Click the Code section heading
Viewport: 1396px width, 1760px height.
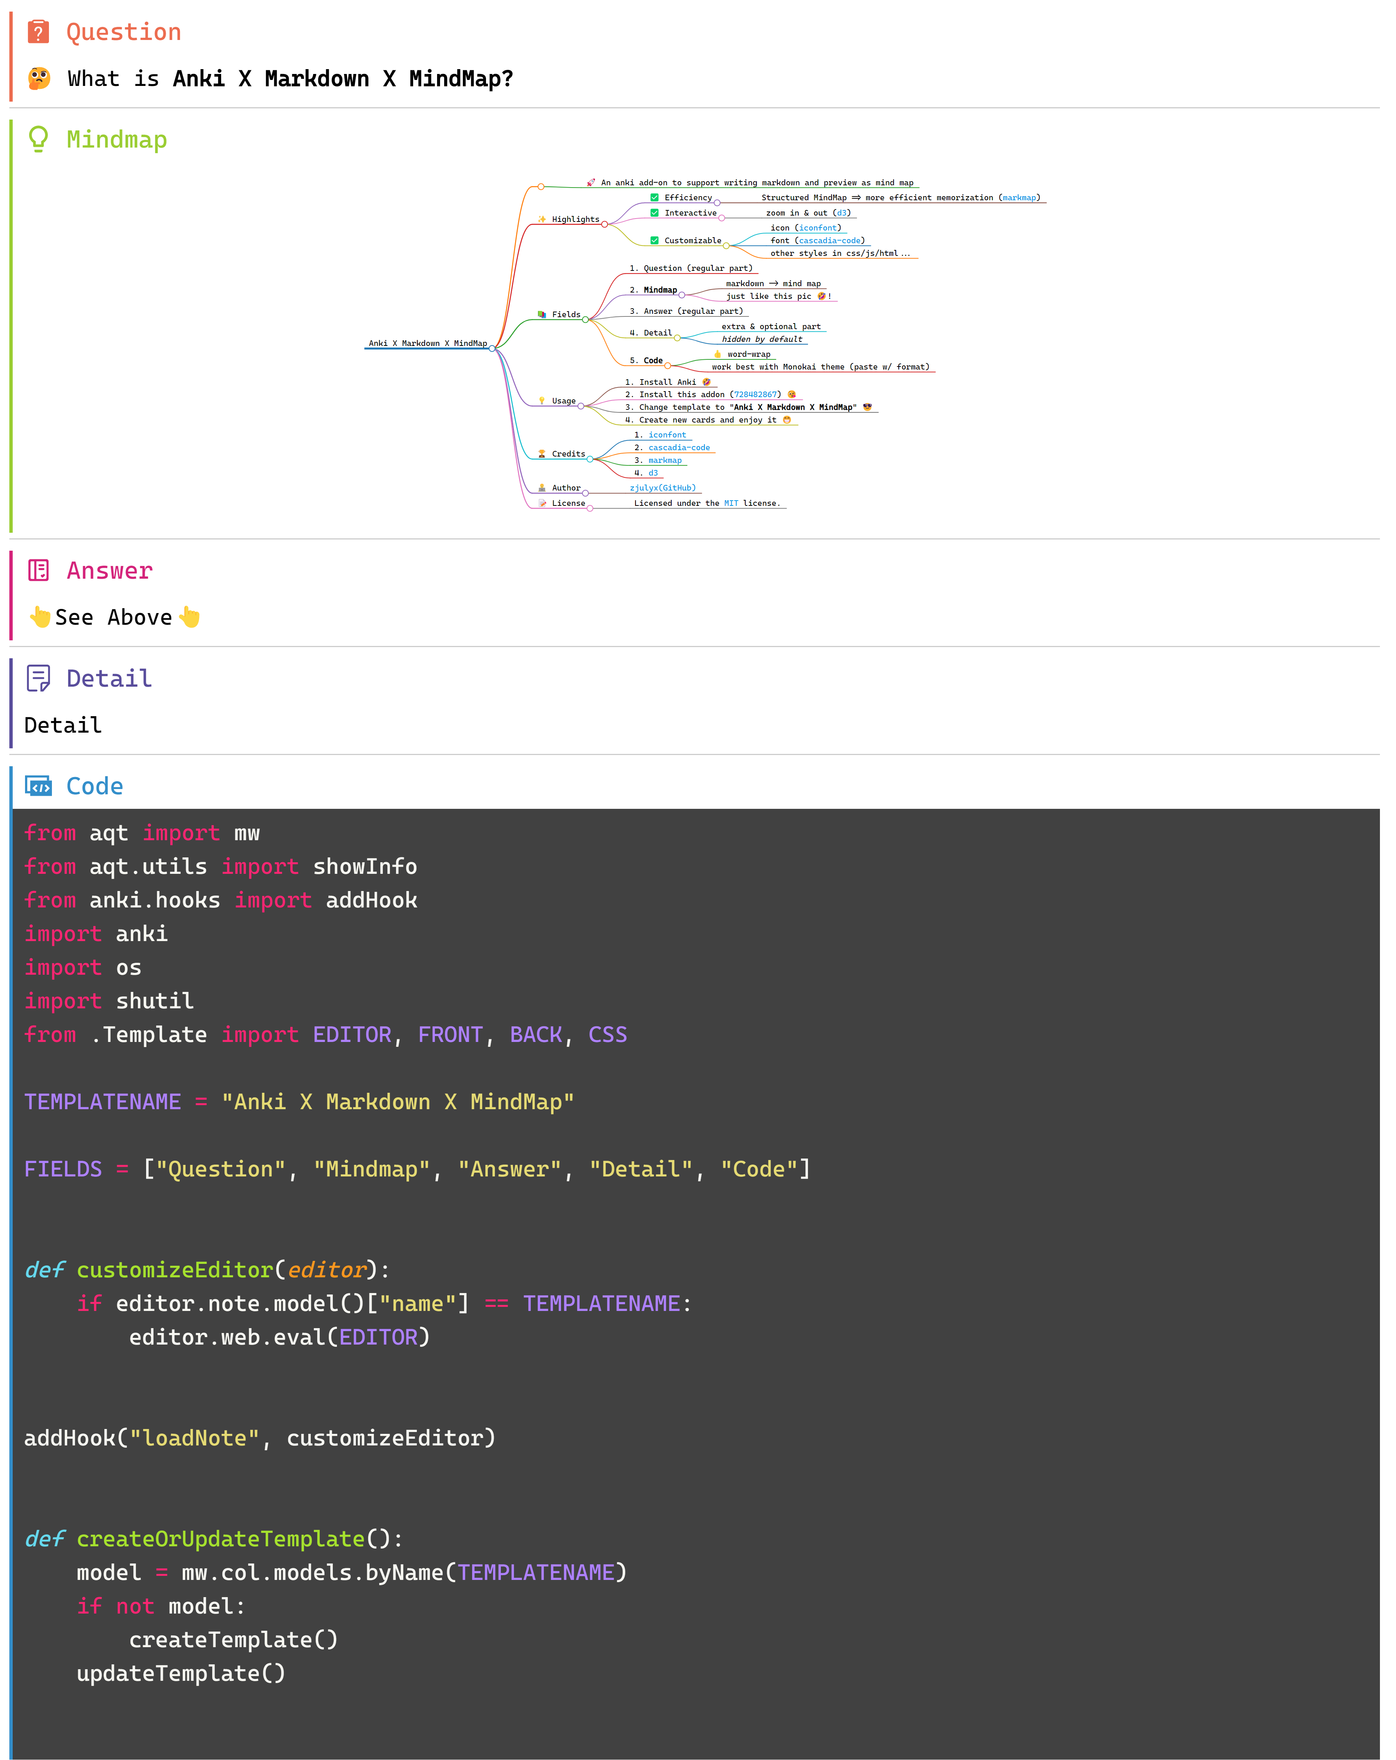click(95, 786)
